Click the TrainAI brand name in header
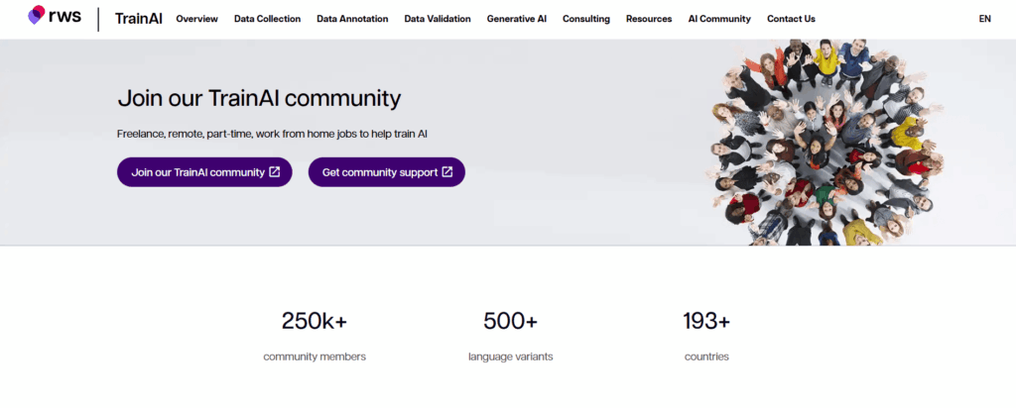The image size is (1016, 408). [139, 19]
